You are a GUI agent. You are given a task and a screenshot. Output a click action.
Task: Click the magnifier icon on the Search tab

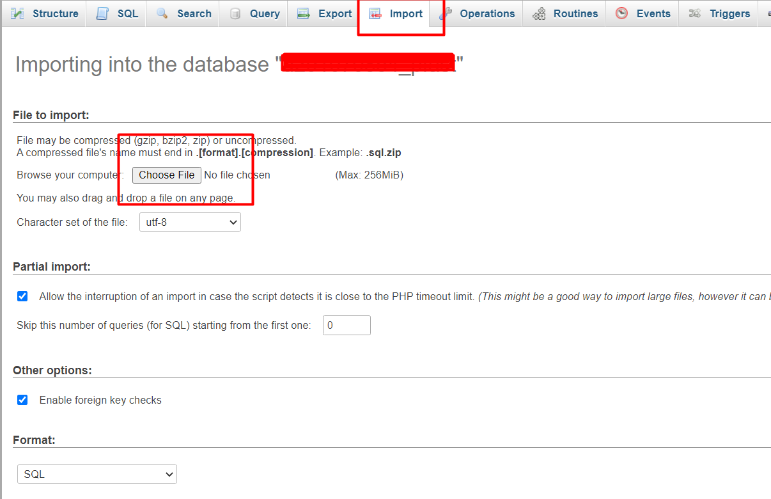(162, 13)
